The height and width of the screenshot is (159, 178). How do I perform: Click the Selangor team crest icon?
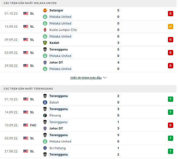[x=45, y=10]
